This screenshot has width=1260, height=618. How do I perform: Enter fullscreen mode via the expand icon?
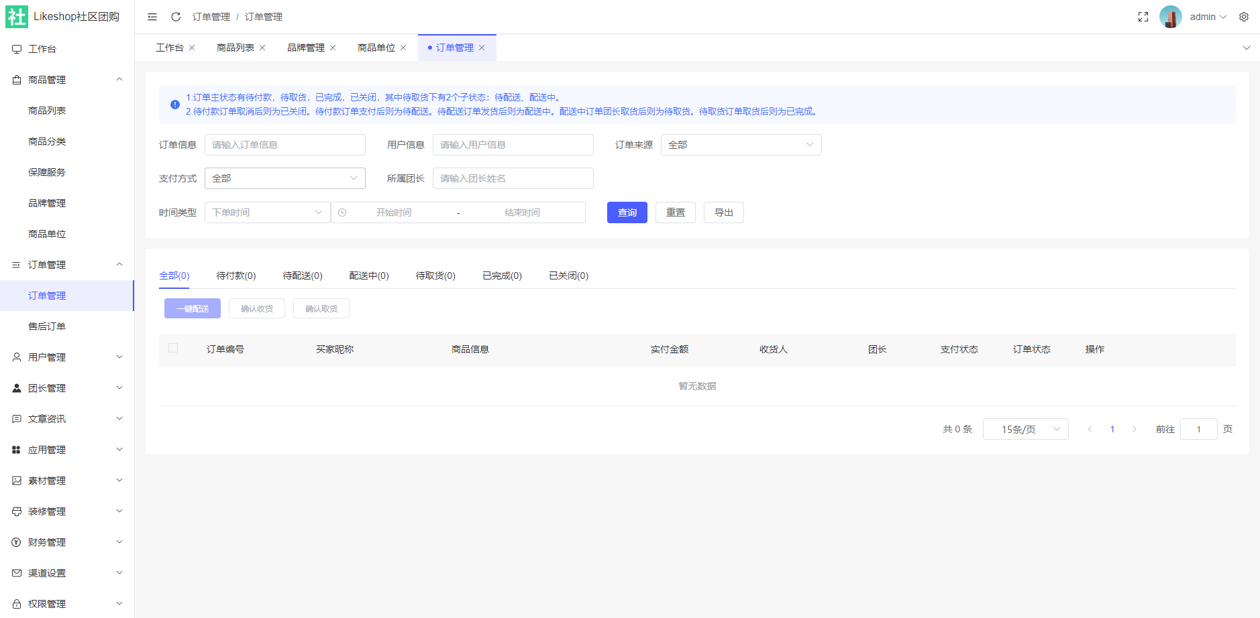[x=1143, y=17]
